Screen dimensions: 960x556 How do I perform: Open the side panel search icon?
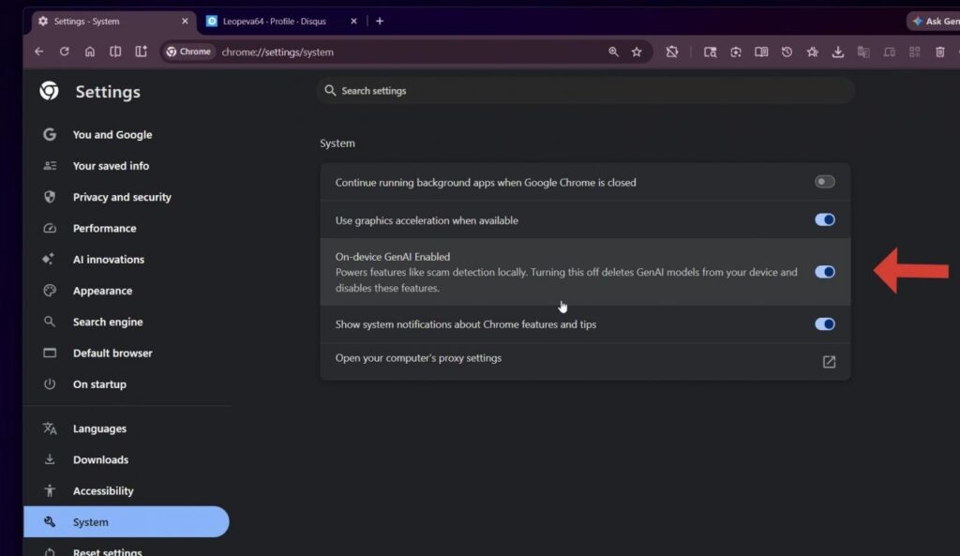coord(711,52)
